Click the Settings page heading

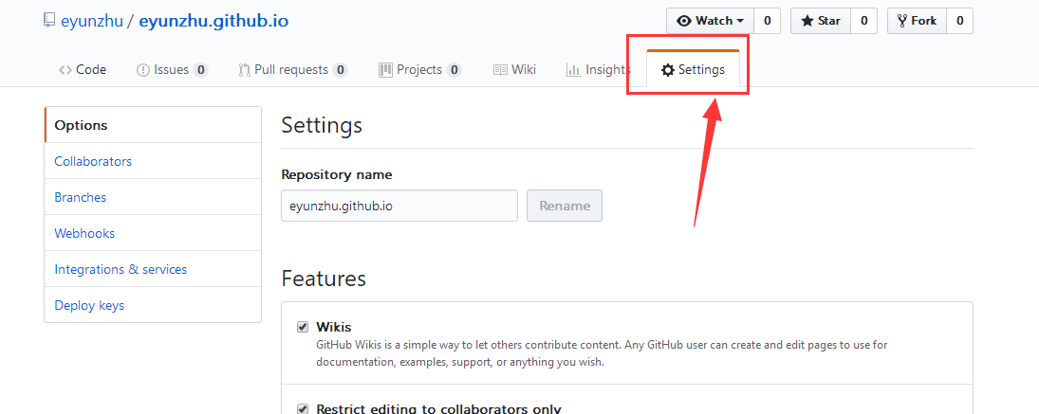pyautogui.click(x=322, y=126)
